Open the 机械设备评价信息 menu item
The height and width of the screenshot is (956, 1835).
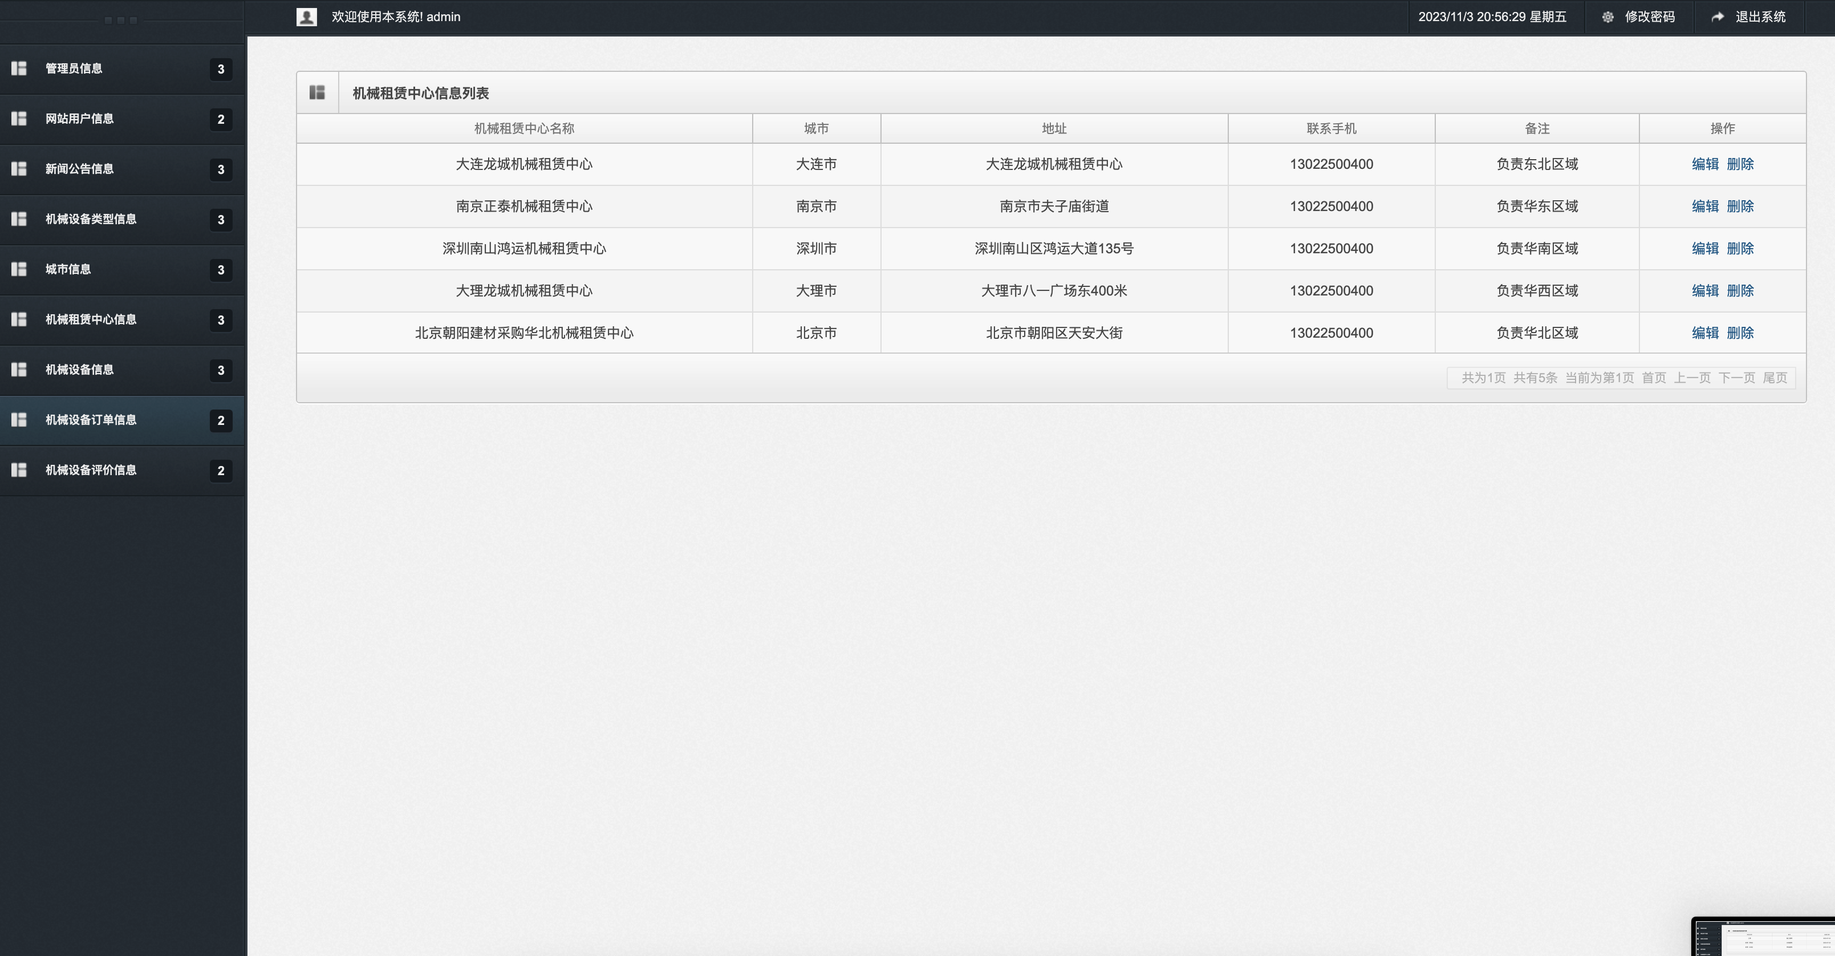click(91, 470)
